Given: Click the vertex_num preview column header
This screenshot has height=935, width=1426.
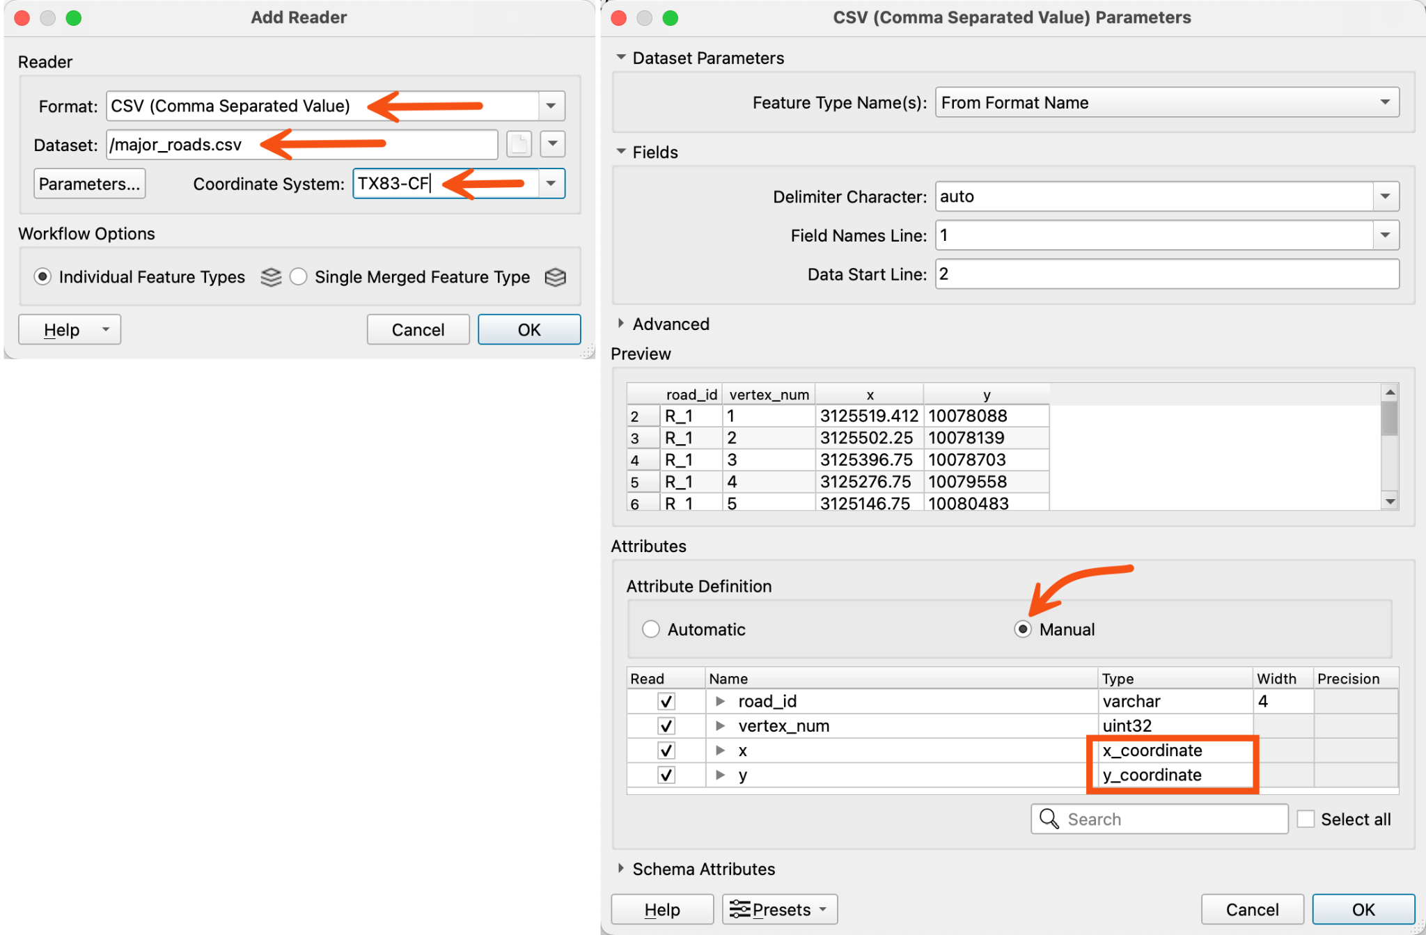Looking at the screenshot, I should (x=769, y=395).
